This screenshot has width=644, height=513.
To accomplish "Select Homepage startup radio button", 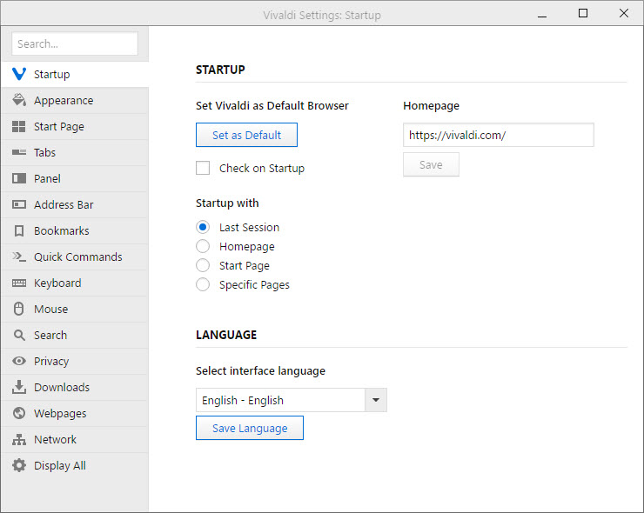I will (x=203, y=246).
